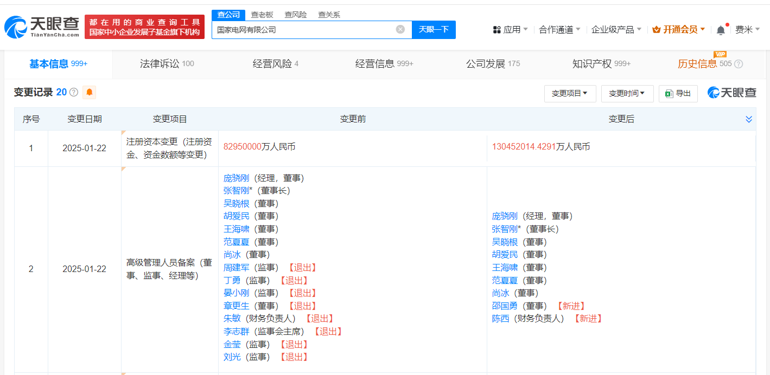Click the value 82950000万人民币
Image resolution: width=770 pixels, height=375 pixels.
(x=259, y=146)
